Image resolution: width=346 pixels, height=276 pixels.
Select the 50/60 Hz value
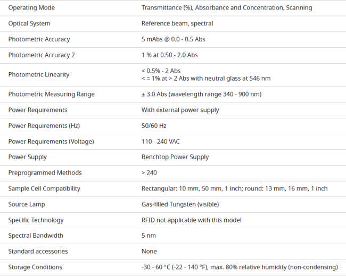(x=154, y=126)
